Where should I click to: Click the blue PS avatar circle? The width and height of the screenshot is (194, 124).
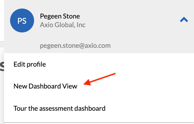coord(22,20)
